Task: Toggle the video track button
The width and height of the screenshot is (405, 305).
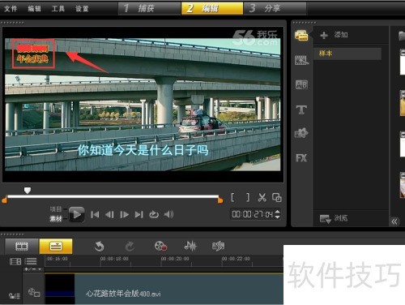Action: (34, 293)
